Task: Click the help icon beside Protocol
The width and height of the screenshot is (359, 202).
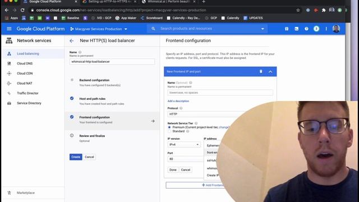Action: 181,108
